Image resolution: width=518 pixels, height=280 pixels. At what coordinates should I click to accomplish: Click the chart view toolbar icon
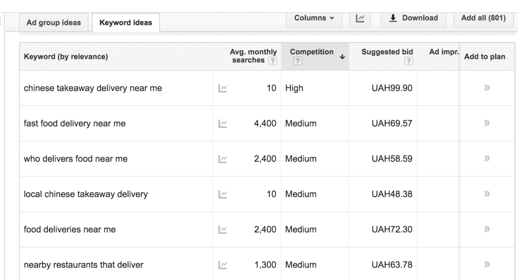click(x=360, y=18)
